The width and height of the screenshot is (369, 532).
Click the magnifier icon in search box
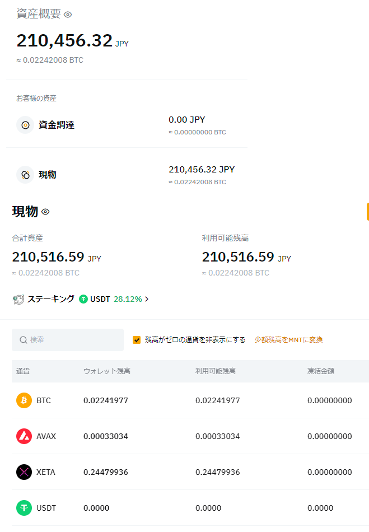pos(24,340)
